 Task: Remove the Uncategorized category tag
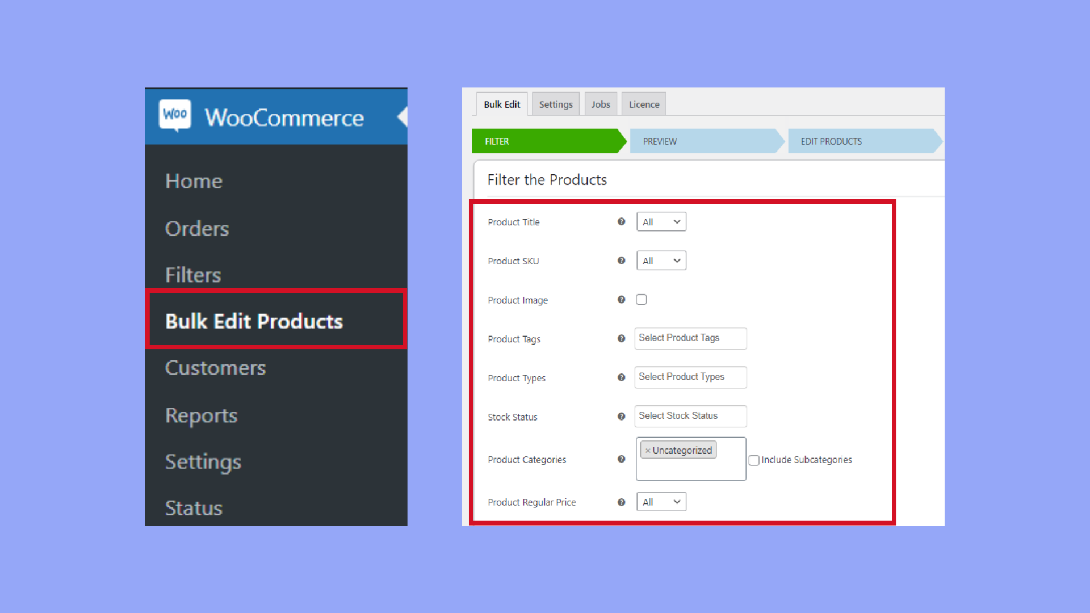click(647, 451)
